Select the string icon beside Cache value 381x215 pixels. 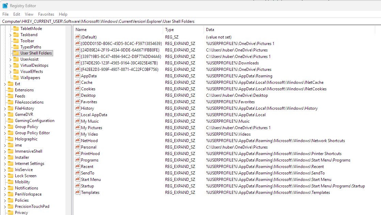tap(78, 82)
